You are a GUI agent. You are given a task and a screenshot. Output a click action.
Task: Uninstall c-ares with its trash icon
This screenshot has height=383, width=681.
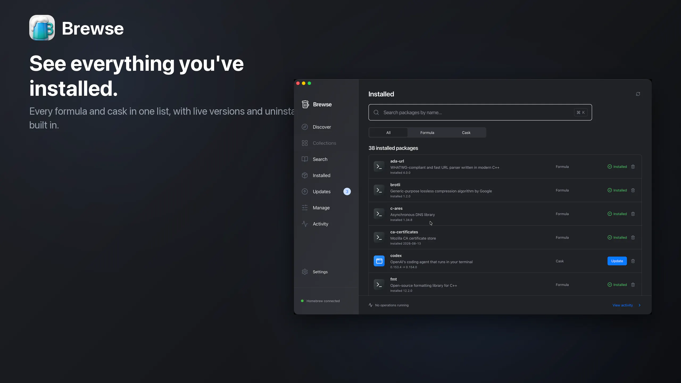tap(633, 214)
